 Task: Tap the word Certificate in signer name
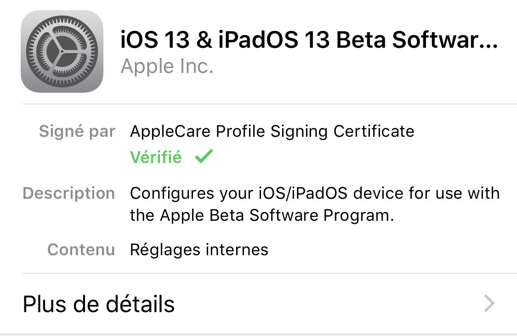pos(374,131)
